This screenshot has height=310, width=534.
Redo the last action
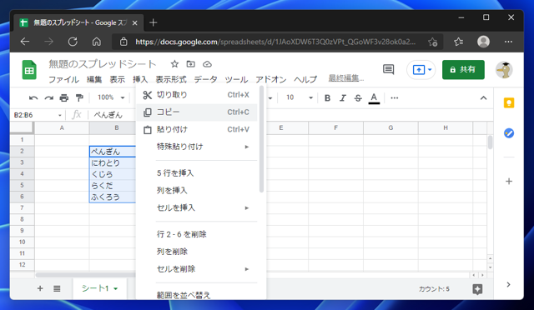(48, 98)
